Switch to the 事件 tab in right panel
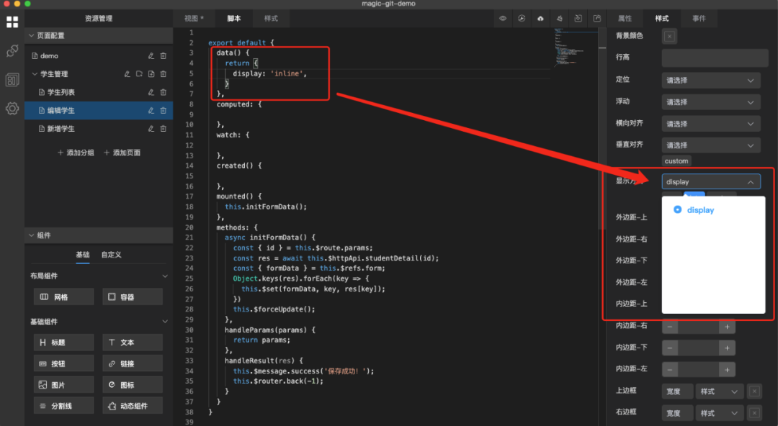Image resolution: width=778 pixels, height=426 pixels. point(699,18)
